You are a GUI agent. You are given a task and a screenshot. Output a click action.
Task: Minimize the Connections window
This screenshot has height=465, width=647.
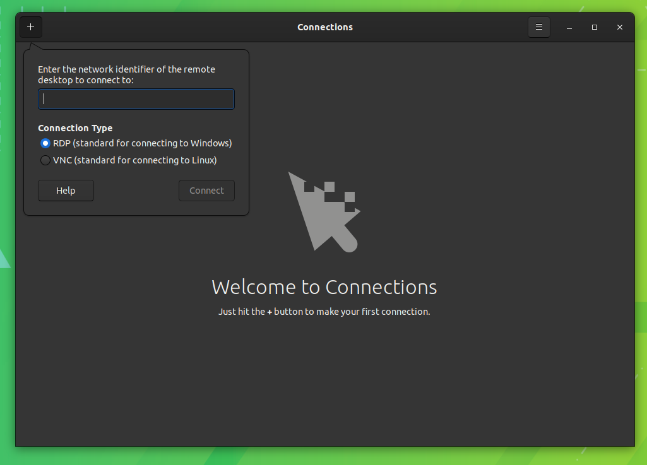coord(569,27)
